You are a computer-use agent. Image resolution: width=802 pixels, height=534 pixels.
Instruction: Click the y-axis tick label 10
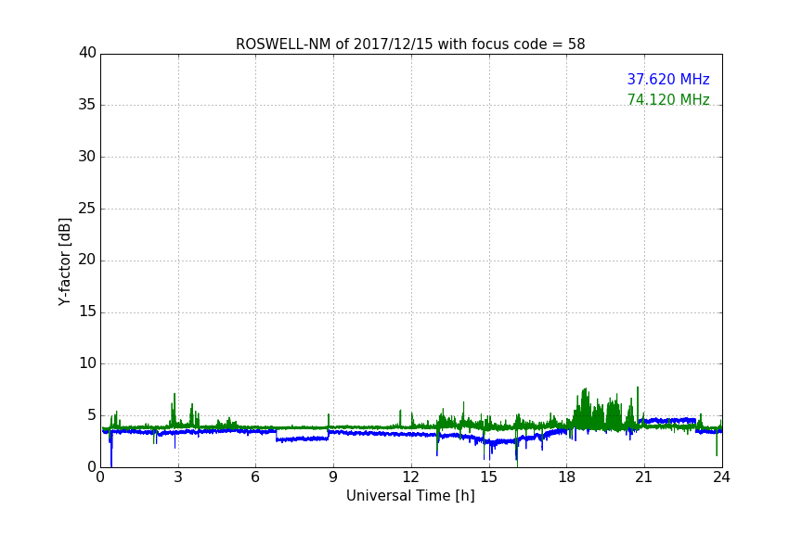(87, 363)
